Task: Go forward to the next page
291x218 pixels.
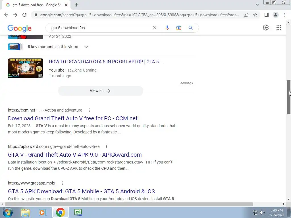Action: (x=15, y=15)
